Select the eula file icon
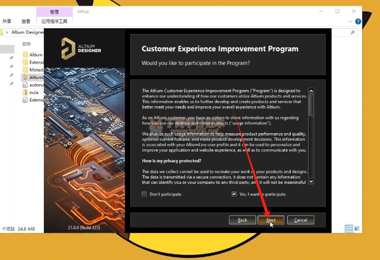The image size is (380, 260). 25,92
